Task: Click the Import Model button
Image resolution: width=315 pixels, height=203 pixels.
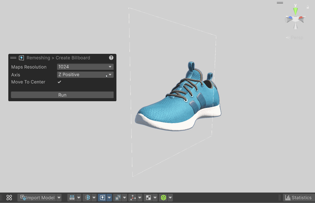Action: (37, 197)
